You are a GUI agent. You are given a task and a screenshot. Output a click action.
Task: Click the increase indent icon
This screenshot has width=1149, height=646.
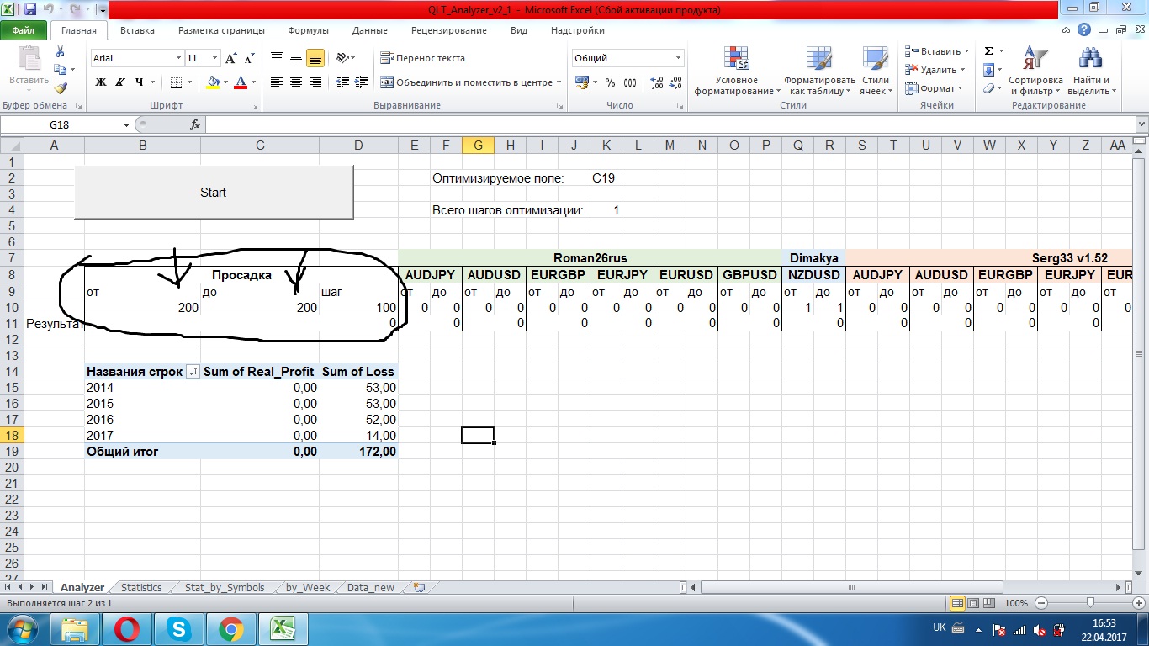360,82
